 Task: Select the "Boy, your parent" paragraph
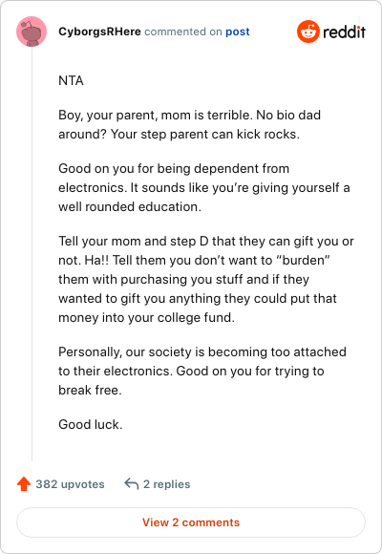coord(190,124)
